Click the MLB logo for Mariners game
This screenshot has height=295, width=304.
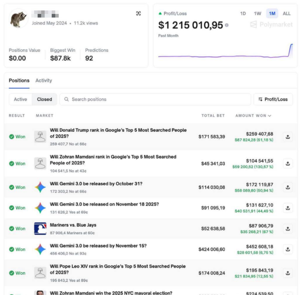(x=40, y=229)
